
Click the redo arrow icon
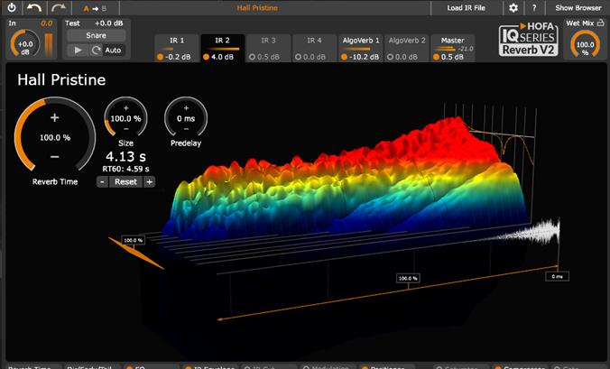pyautogui.click(x=59, y=7)
